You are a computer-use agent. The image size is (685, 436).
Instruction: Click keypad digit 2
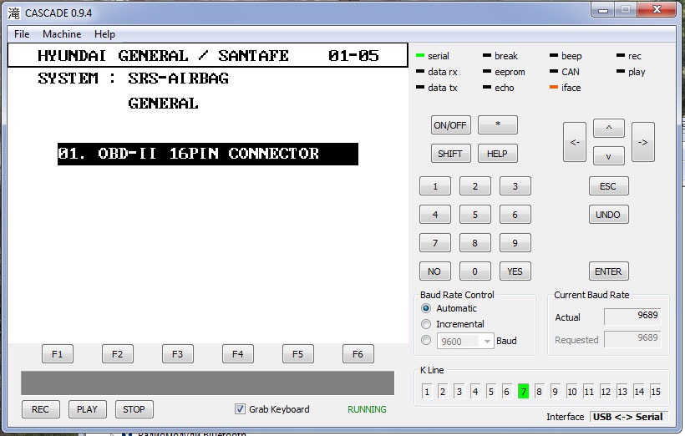pyautogui.click(x=475, y=186)
